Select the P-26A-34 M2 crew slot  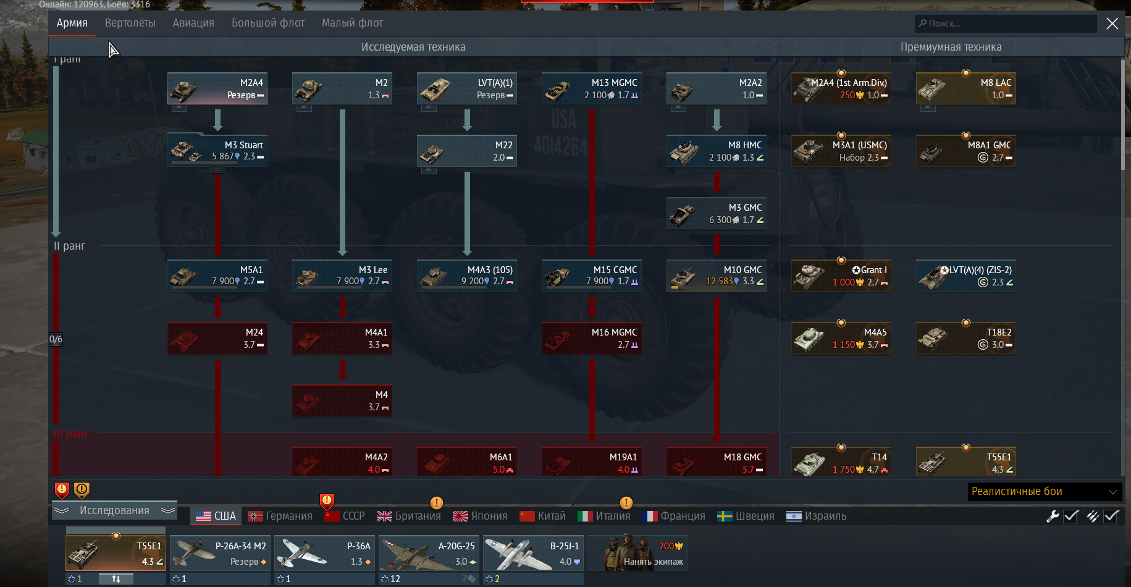pyautogui.click(x=220, y=553)
